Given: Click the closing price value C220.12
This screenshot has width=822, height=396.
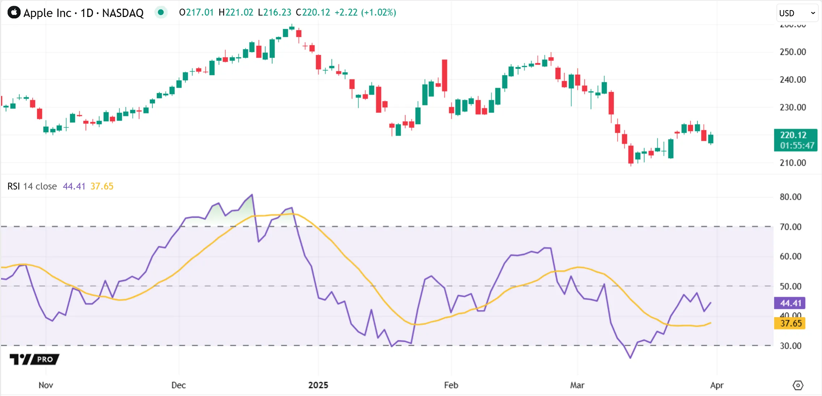Looking at the screenshot, I should coord(313,13).
